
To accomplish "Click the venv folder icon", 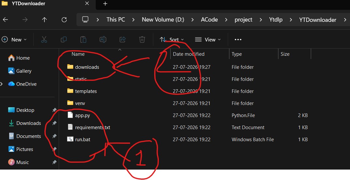I will tap(70, 103).
